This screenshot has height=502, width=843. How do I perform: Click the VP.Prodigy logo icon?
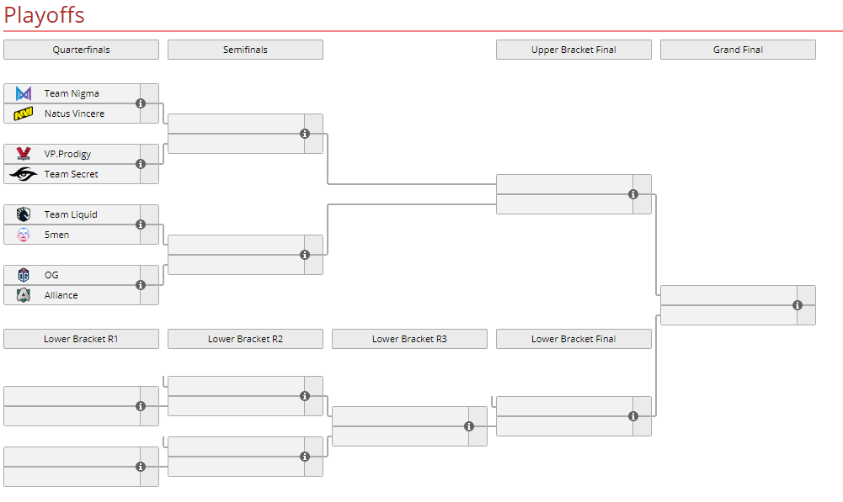[x=24, y=154]
